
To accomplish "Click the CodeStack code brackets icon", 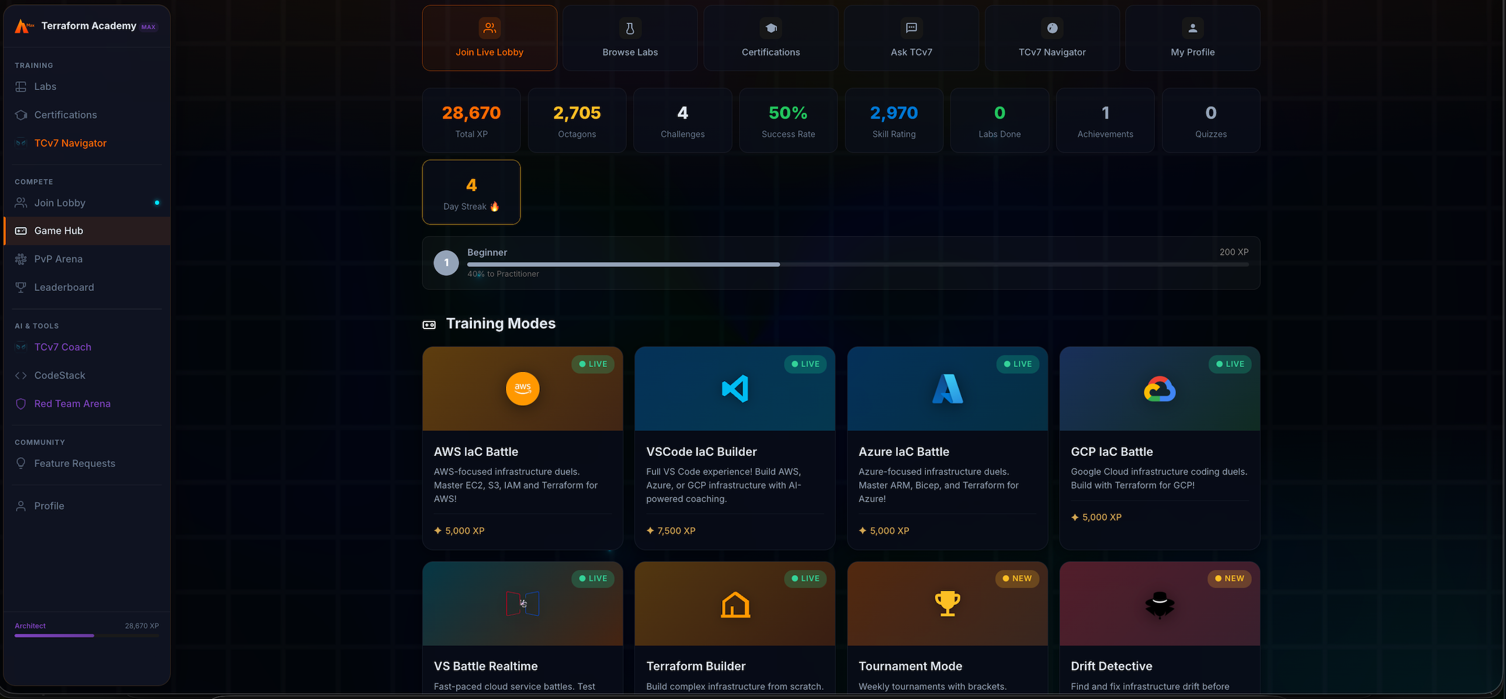I will (x=21, y=376).
